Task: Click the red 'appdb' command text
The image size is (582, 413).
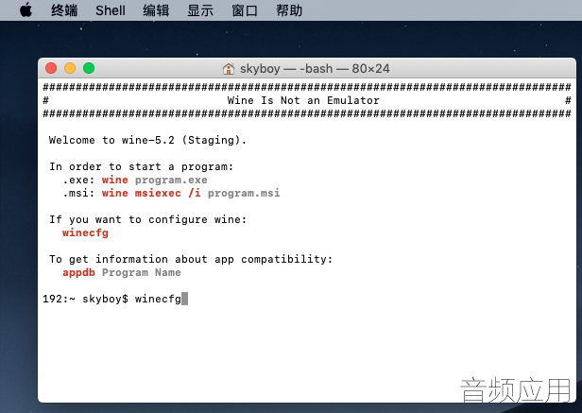Action: pyautogui.click(x=78, y=273)
